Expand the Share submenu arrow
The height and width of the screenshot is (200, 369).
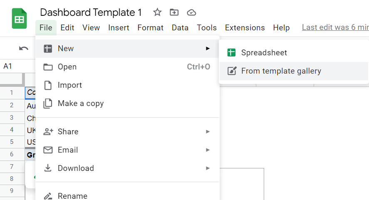click(208, 131)
